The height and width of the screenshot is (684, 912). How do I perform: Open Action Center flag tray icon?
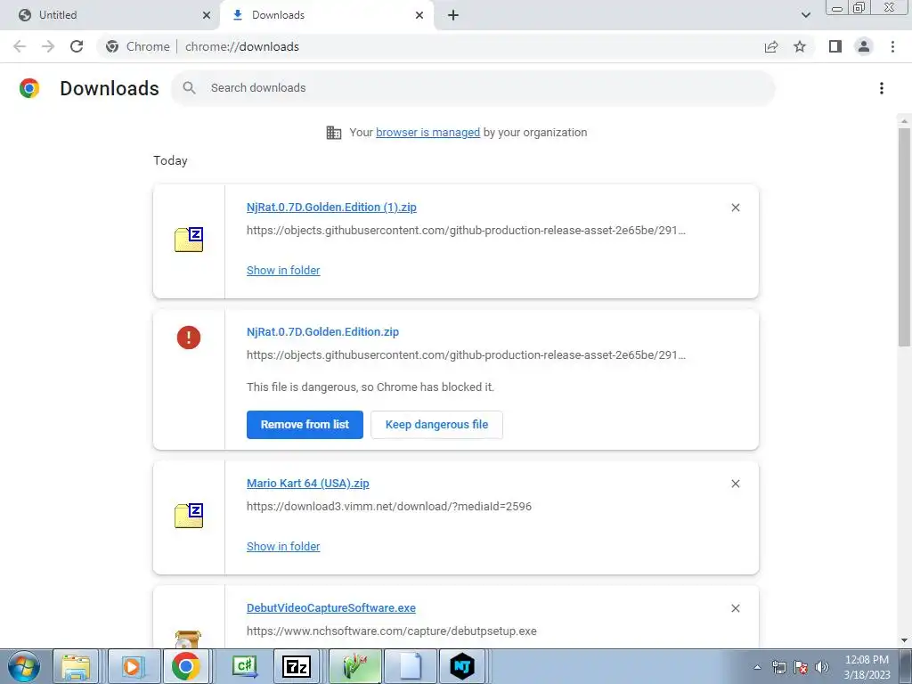coord(801,668)
